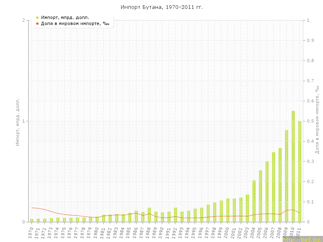This screenshot has height=242, width=323.
Task: Select the 2007 import bar
Action: click(273, 187)
